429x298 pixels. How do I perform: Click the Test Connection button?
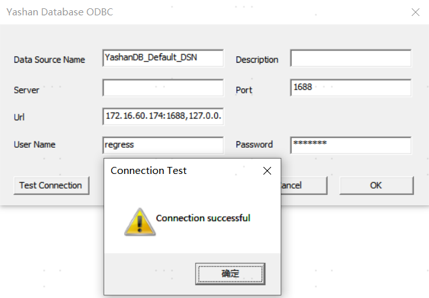[51, 185]
